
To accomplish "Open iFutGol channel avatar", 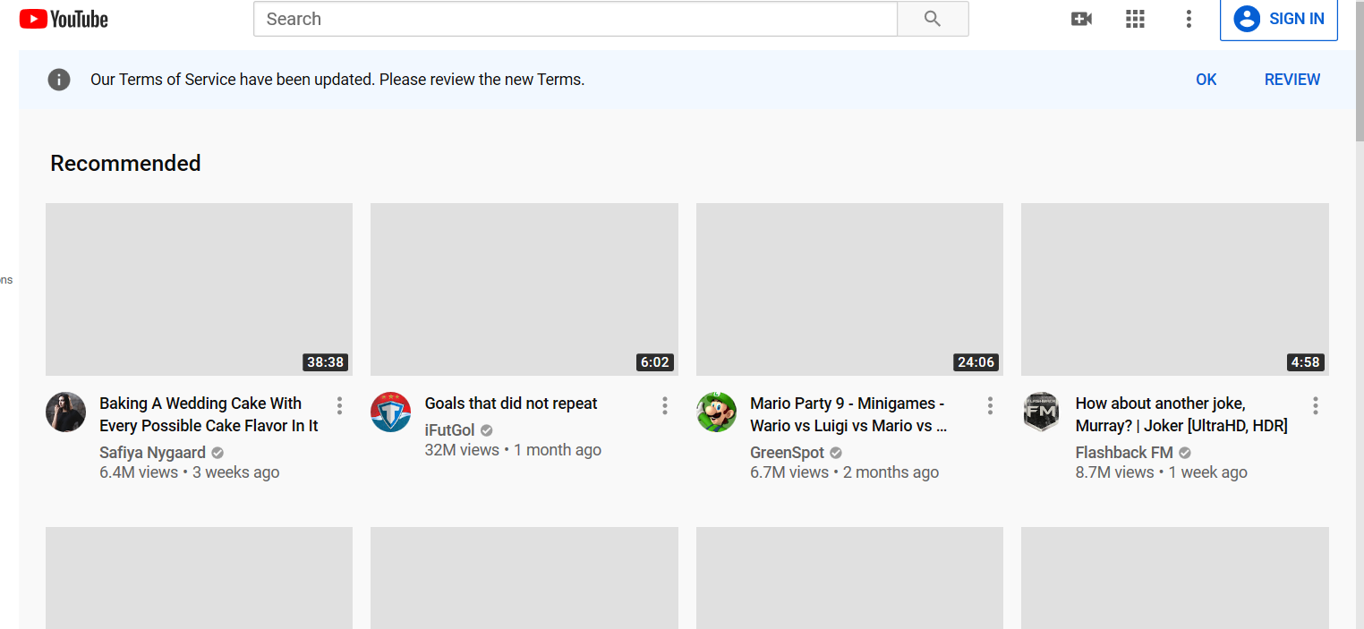I will (x=390, y=412).
